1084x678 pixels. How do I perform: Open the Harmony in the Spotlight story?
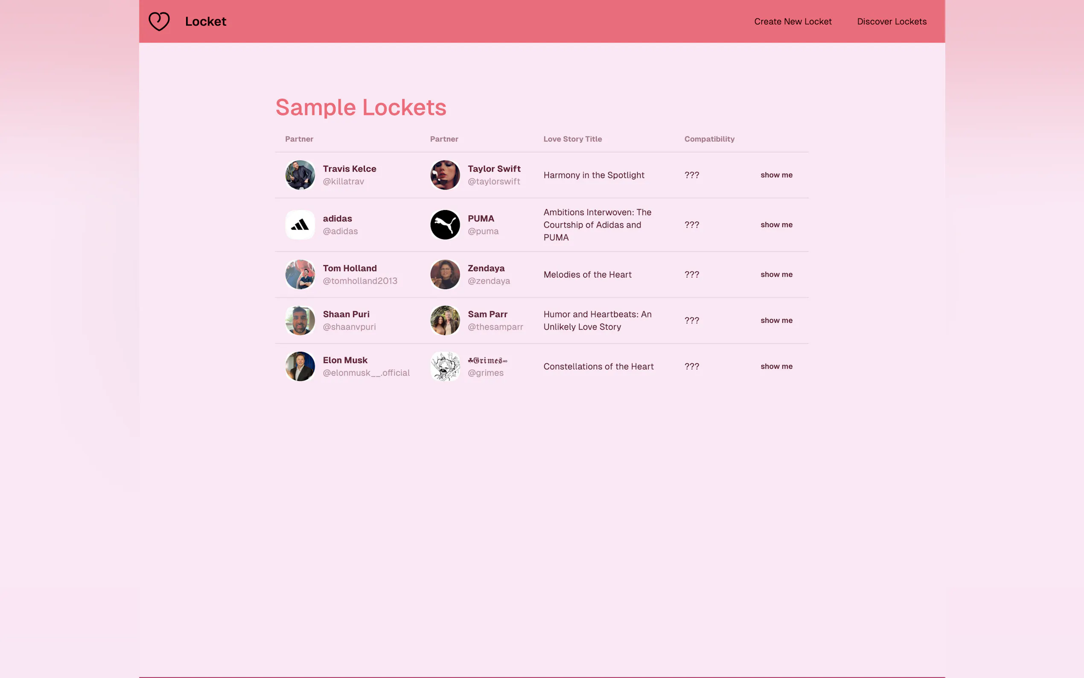tap(593, 175)
